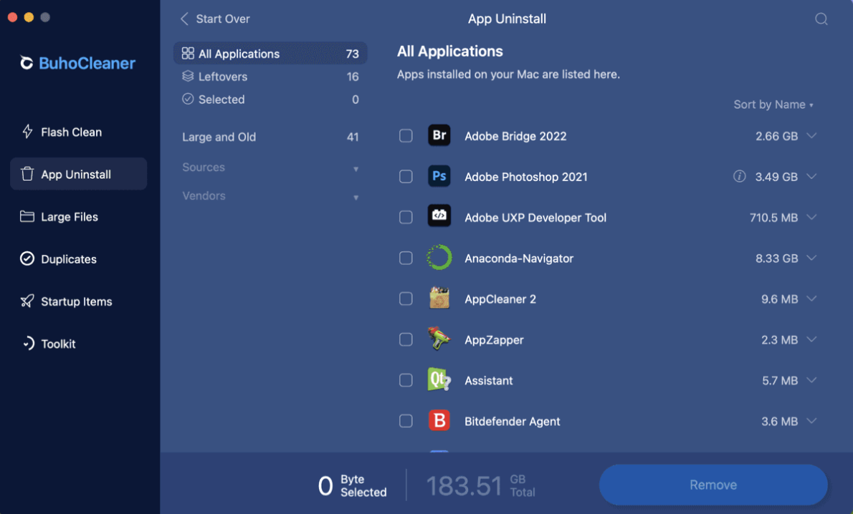Switch to the Duplicates section
853x514 pixels.
coord(68,259)
